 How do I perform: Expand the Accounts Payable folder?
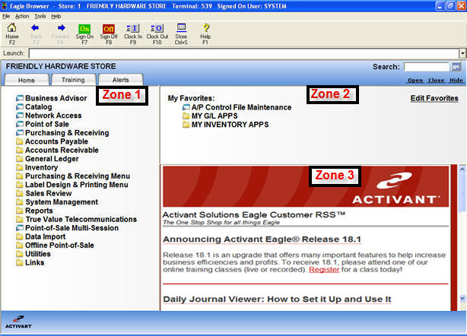[x=19, y=141]
